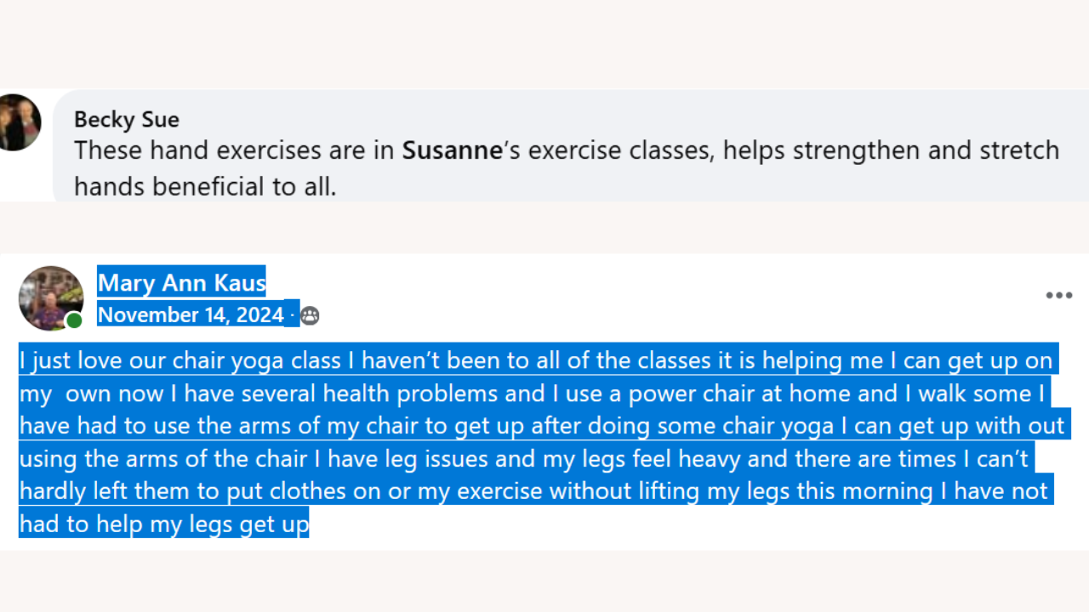The height and width of the screenshot is (612, 1089).
Task: Click the green online status dot
Action: pyautogui.click(x=75, y=320)
